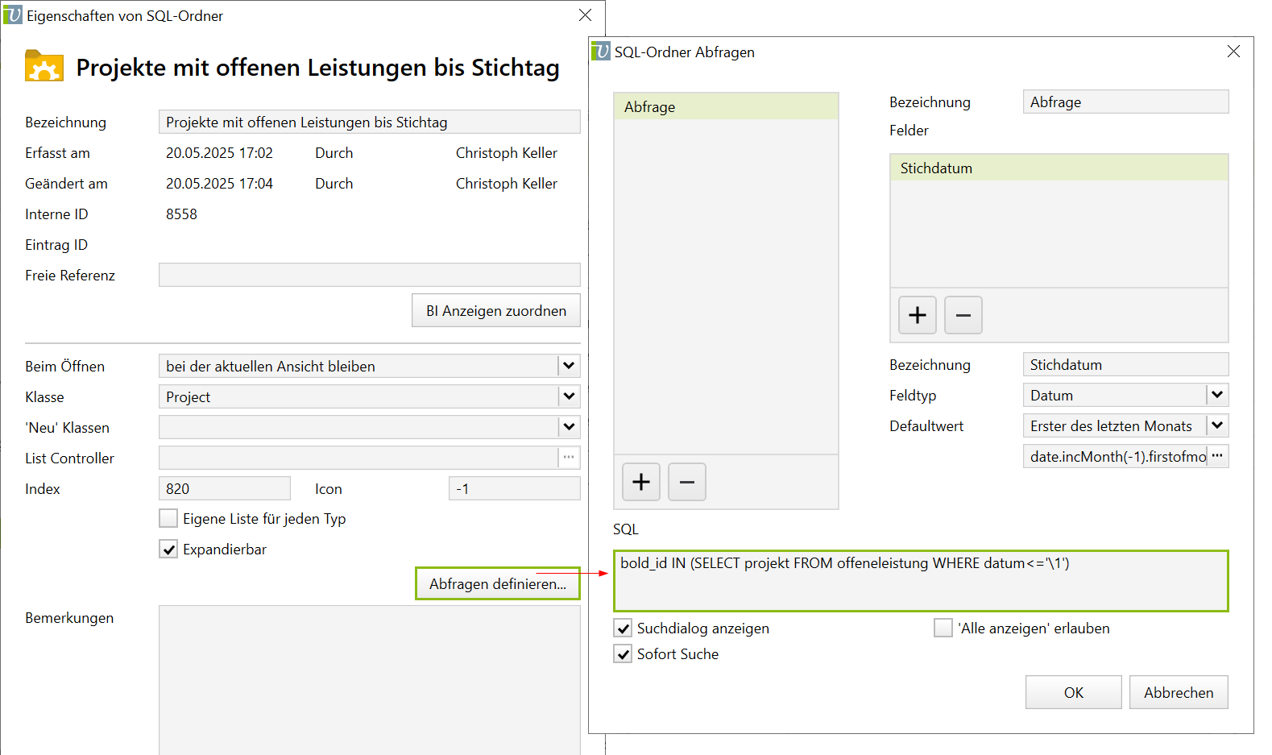Toggle the 'Eigene Liste für jeden Typ' checkbox
Viewport: 1272px width, 755px height.
168,518
